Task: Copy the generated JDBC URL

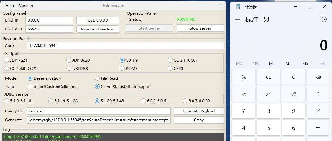Action: point(199,120)
